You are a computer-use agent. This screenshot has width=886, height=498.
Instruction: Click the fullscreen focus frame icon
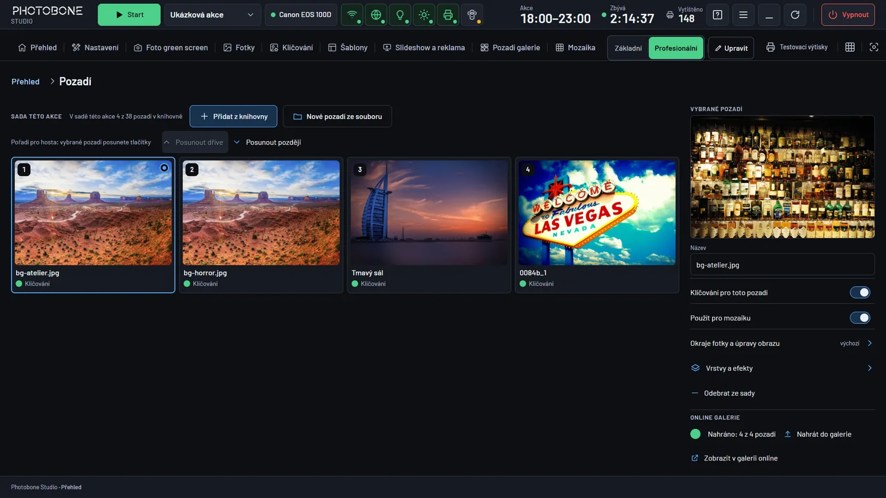pos(874,48)
